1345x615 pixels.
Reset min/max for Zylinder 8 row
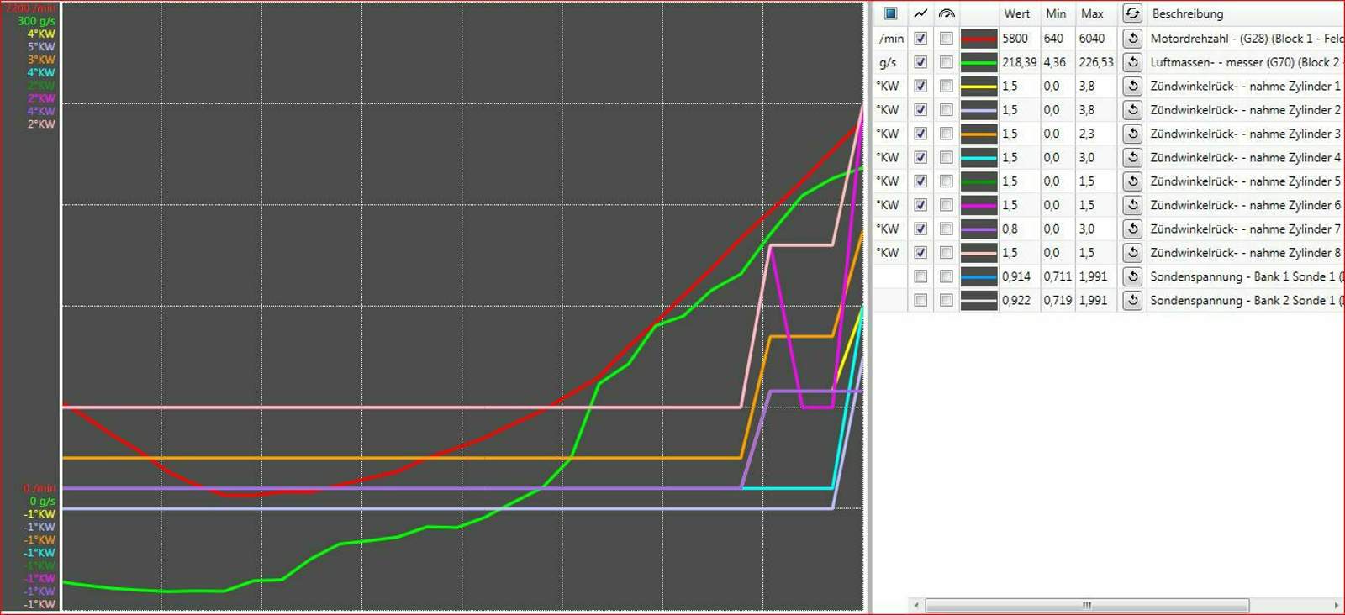click(1132, 253)
